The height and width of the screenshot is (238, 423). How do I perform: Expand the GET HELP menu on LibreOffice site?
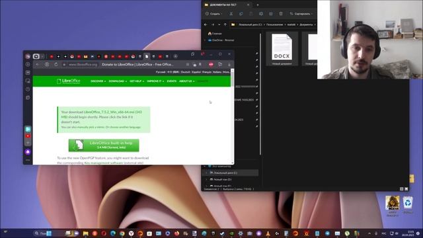(x=137, y=81)
